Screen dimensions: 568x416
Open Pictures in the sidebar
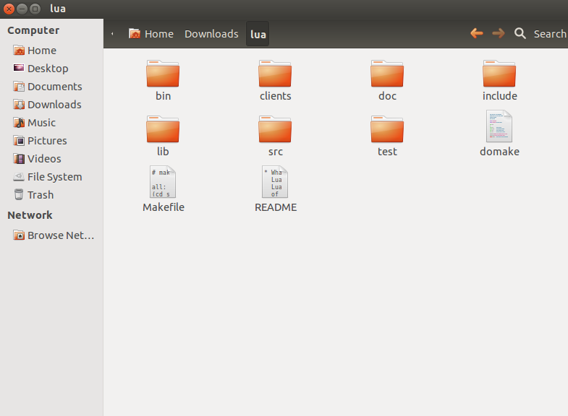(51, 141)
